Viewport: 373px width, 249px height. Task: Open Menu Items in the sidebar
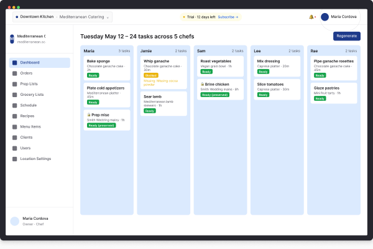[x=40, y=127]
